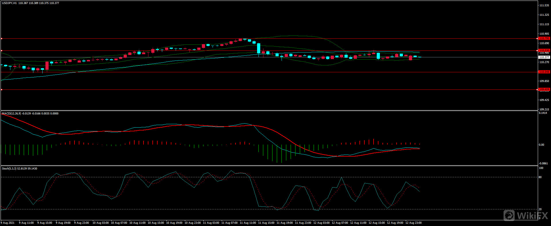Click the 9 Aug 2021 date label
This screenshot has height=226, width=551.
[7, 223]
